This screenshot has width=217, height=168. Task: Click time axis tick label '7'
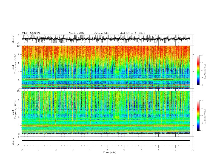[x=141, y=150]
